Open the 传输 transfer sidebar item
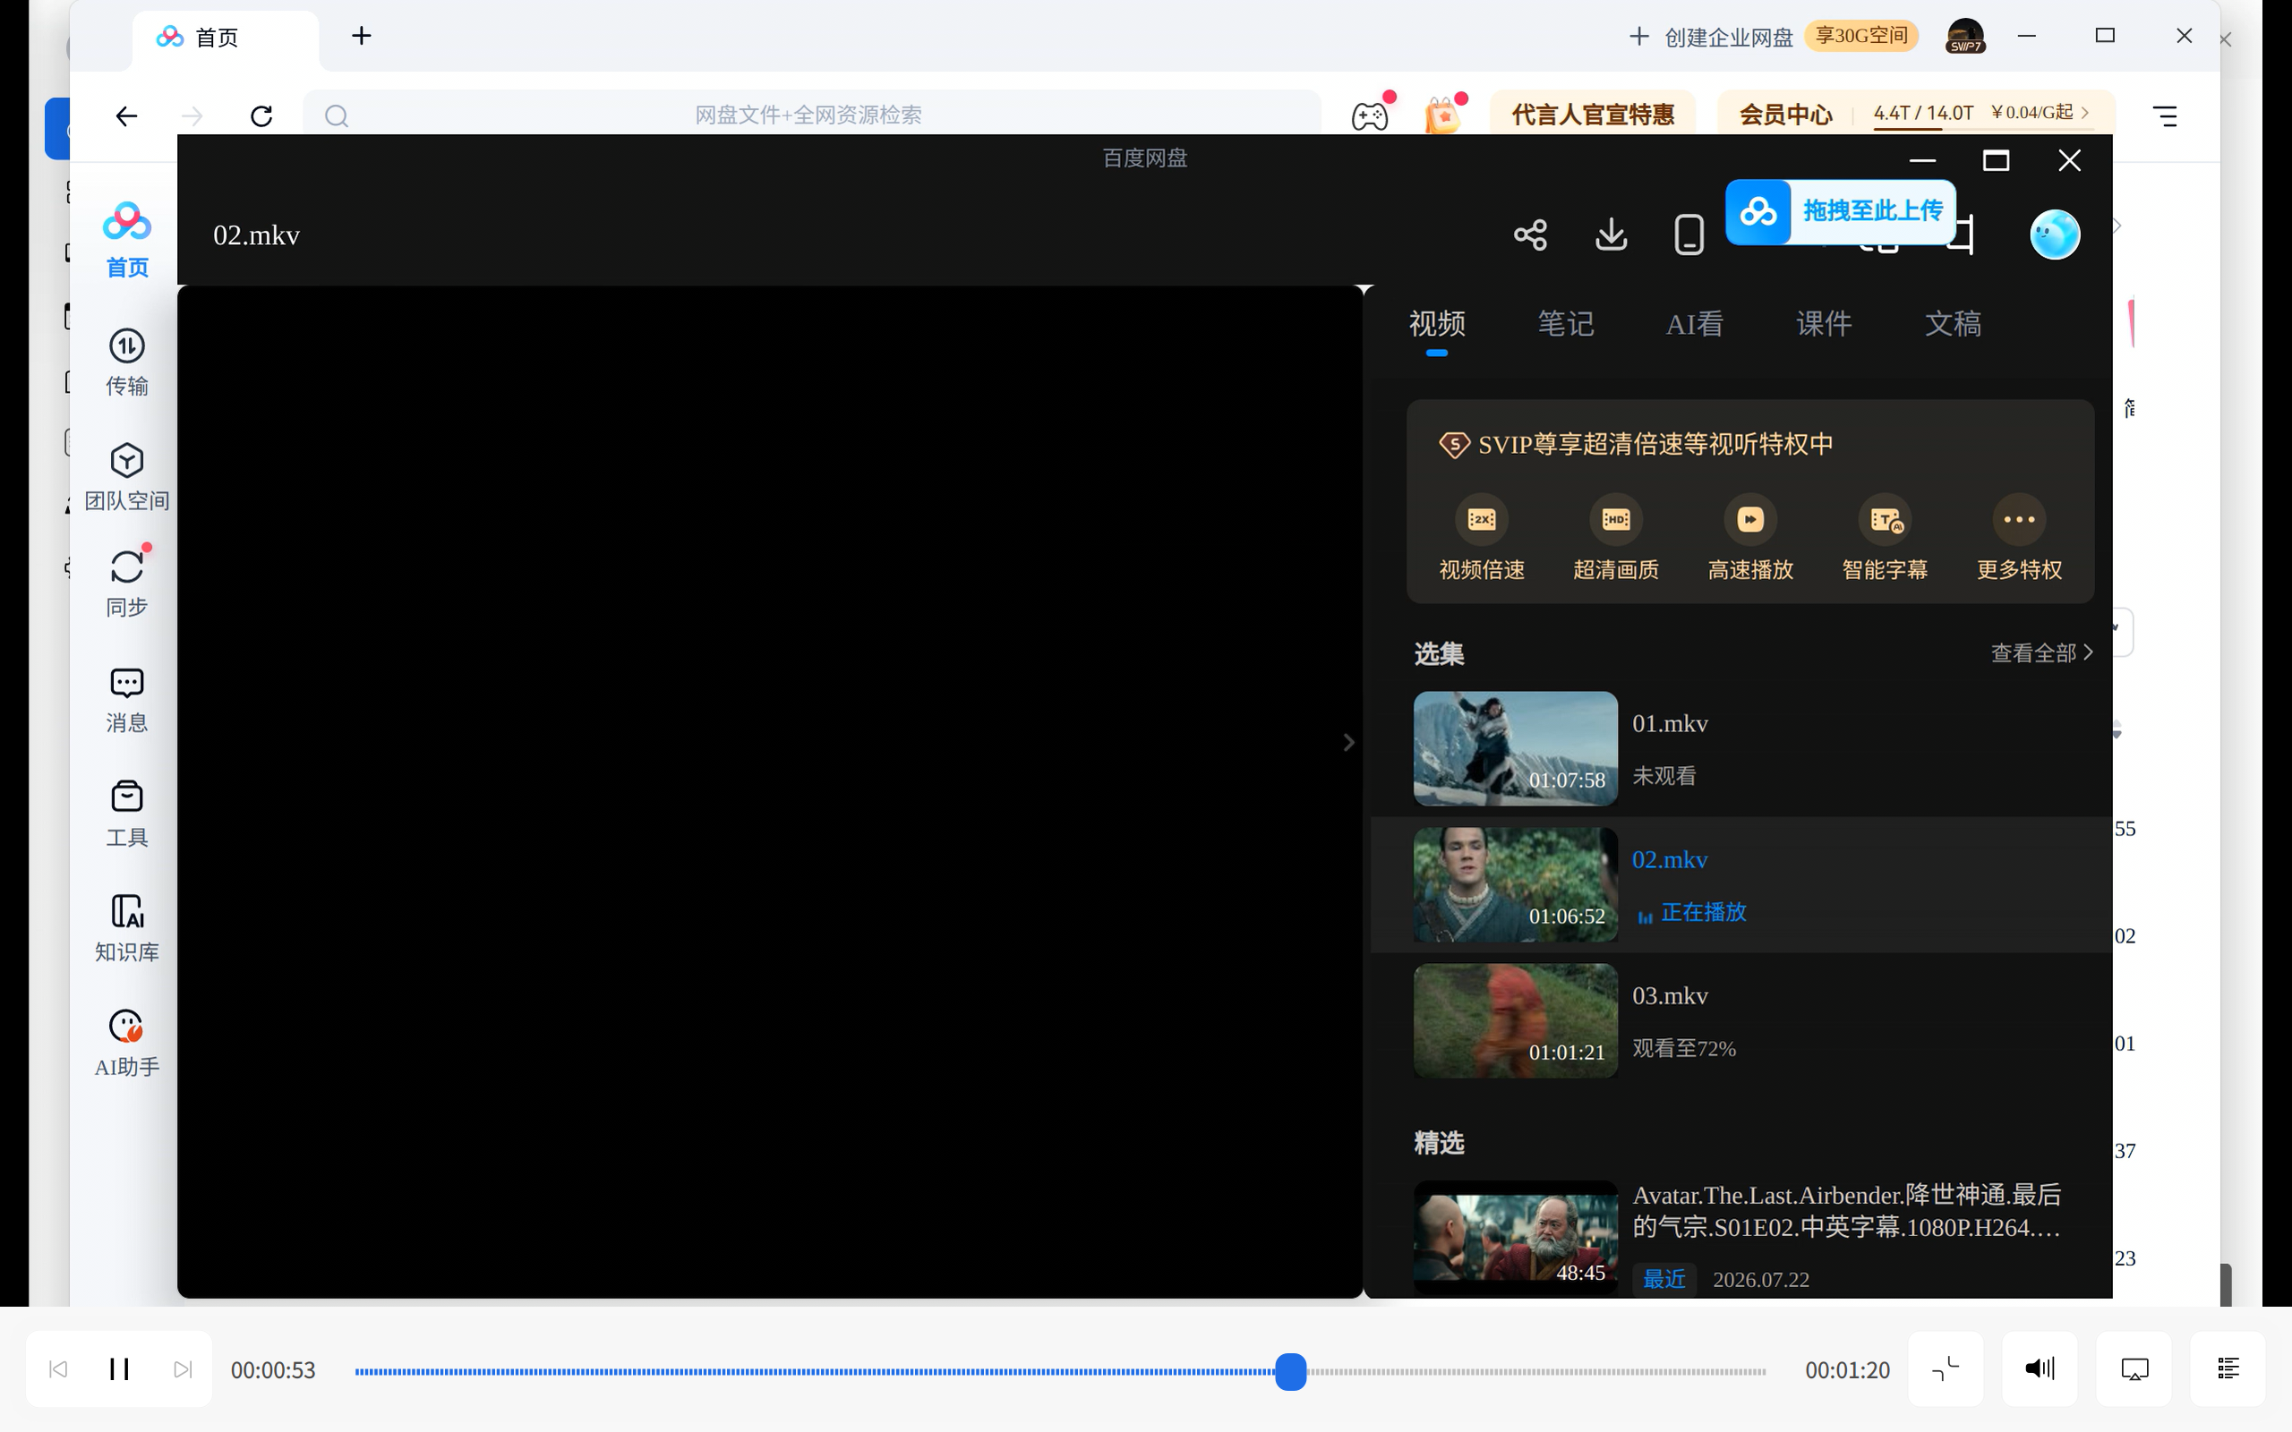The height and width of the screenshot is (1432, 2292). [127, 362]
